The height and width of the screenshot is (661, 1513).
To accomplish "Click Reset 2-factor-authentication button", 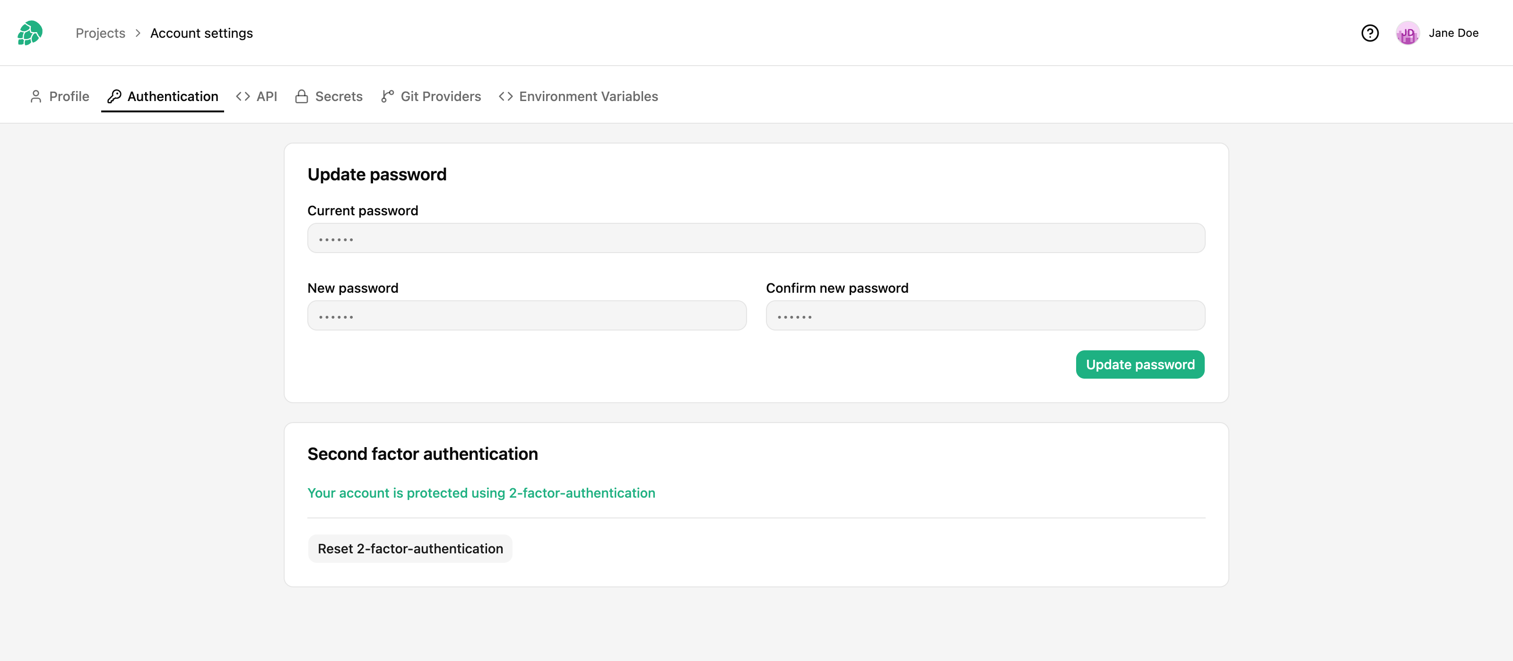I will coord(410,548).
